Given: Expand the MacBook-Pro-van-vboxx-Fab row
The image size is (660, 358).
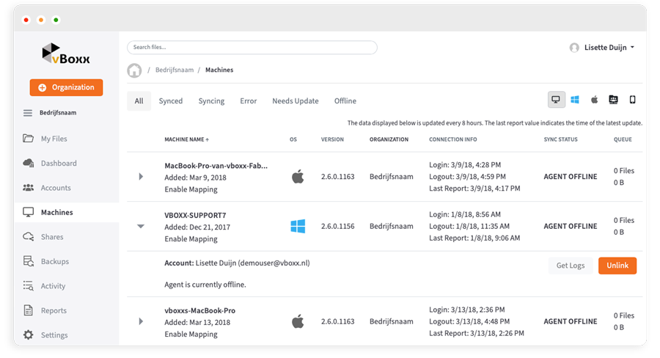Looking at the screenshot, I should (x=141, y=177).
